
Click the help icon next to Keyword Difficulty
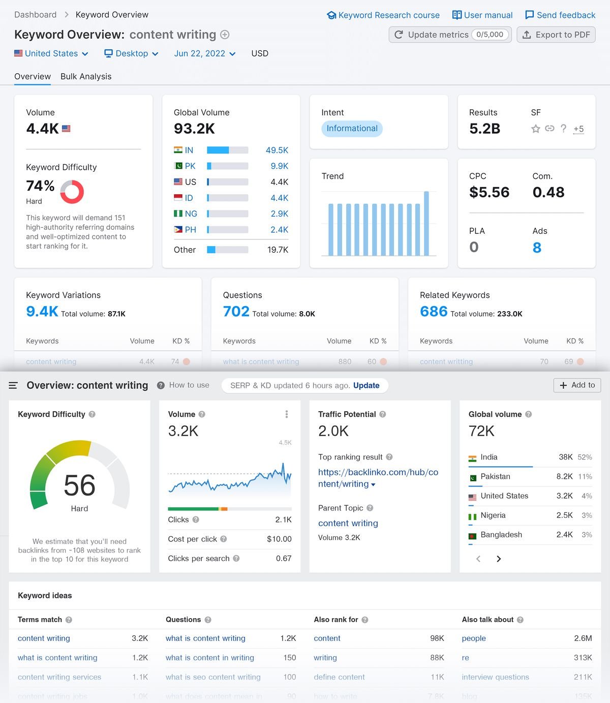click(92, 414)
